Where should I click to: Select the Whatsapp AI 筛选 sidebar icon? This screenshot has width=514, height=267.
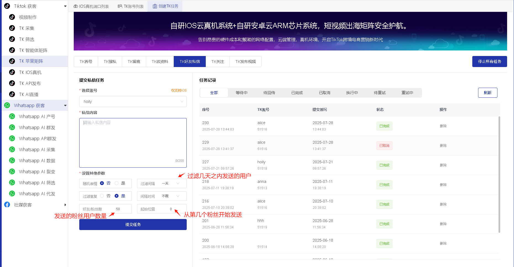12,182
